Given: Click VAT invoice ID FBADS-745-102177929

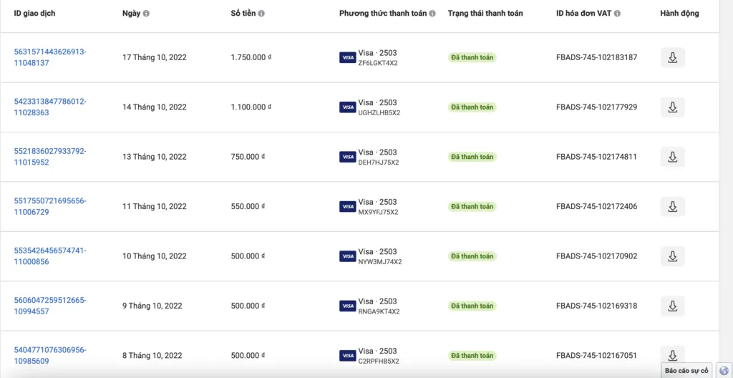Looking at the screenshot, I should 596,107.
